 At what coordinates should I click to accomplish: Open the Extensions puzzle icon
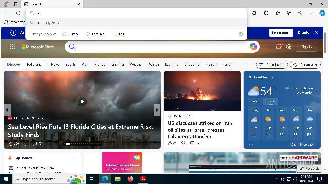[254, 13]
